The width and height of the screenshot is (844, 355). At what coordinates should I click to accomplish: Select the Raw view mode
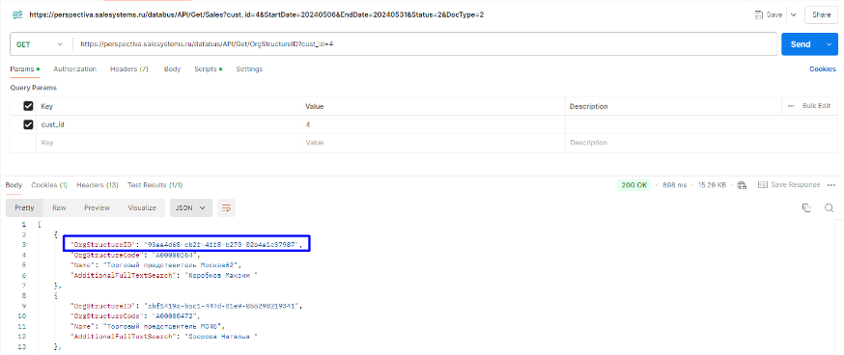[x=59, y=208]
